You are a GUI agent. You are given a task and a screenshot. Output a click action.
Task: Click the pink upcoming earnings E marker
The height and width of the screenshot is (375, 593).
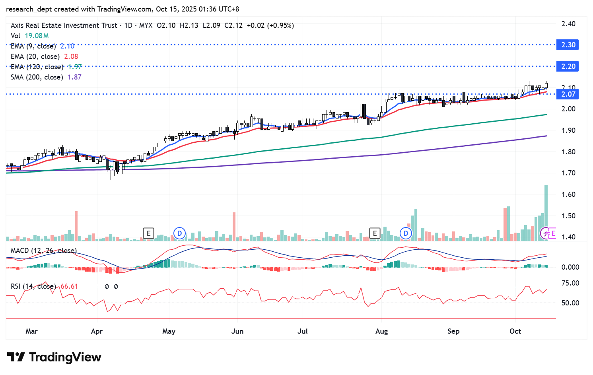(x=552, y=233)
